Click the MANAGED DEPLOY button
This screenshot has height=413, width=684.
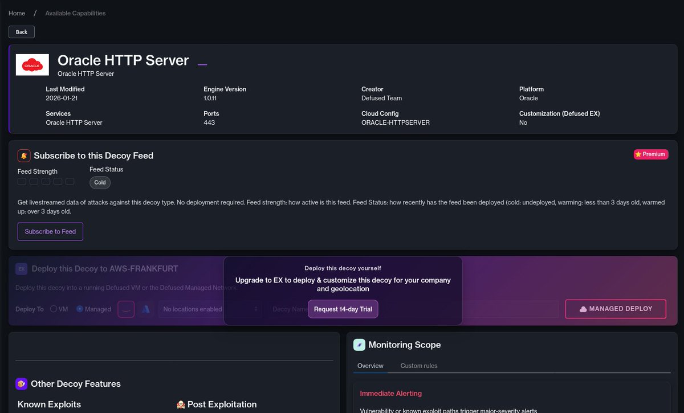[616, 309]
